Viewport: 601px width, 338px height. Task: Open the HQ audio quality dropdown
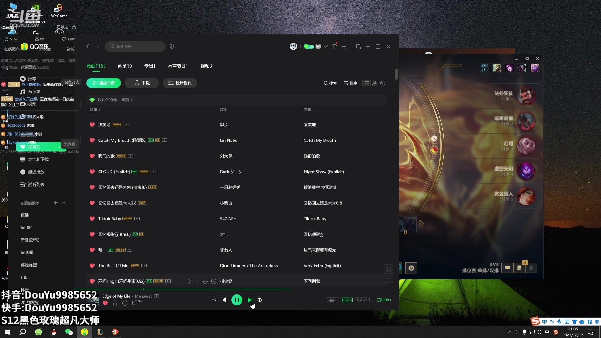[x=347, y=300]
